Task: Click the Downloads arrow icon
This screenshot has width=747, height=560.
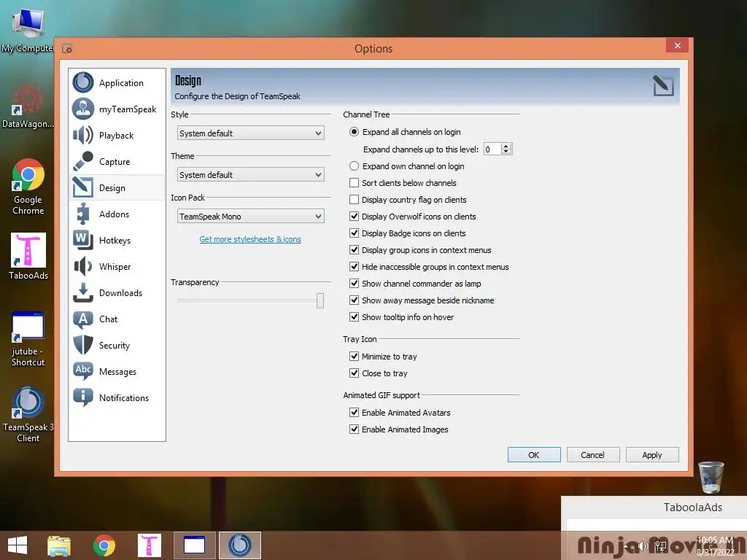Action: [83, 292]
